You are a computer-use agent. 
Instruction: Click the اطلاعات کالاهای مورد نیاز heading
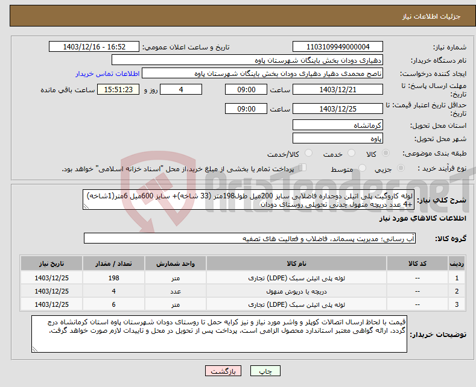pyautogui.click(x=422, y=218)
